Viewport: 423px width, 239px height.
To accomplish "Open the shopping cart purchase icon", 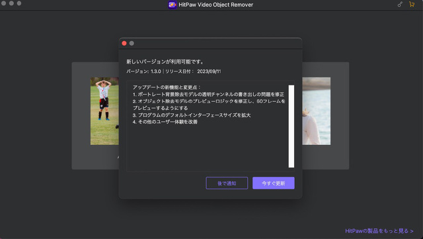I will click(412, 5).
